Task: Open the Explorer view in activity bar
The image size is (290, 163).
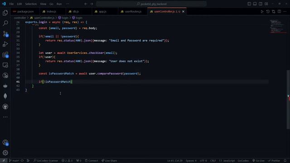Action: (5, 13)
